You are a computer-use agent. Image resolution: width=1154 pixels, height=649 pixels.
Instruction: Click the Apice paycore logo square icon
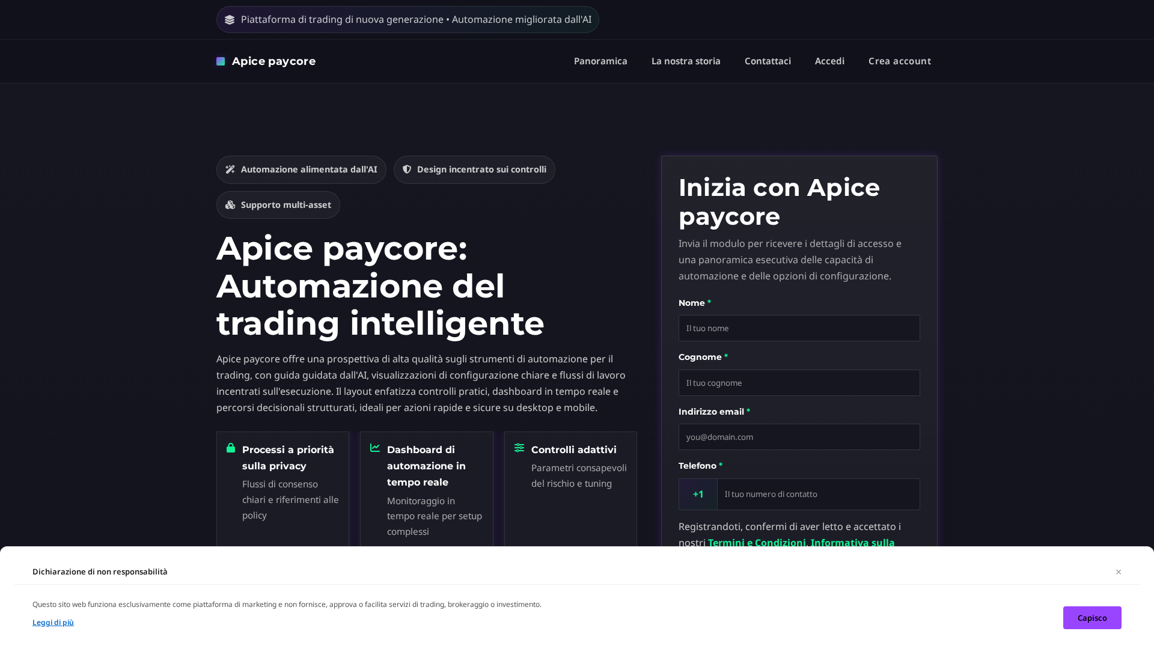tap(220, 61)
